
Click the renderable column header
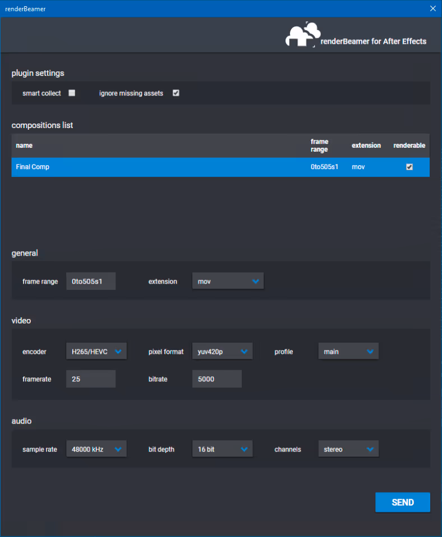tap(409, 145)
